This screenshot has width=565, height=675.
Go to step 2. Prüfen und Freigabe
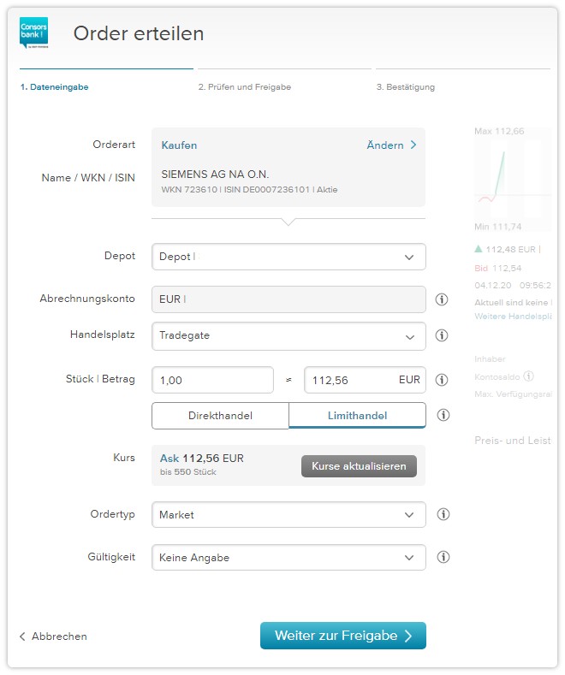245,87
